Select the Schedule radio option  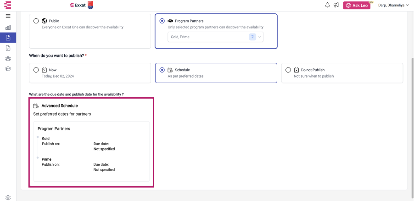click(x=162, y=70)
